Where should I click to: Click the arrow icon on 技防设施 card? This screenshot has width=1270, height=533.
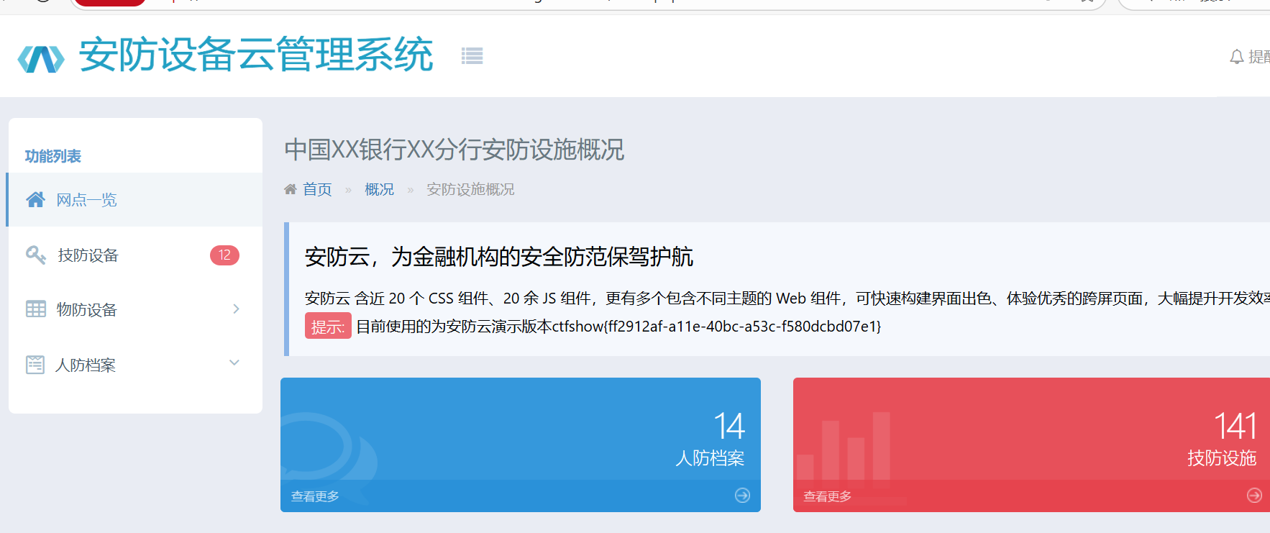[x=1254, y=496]
